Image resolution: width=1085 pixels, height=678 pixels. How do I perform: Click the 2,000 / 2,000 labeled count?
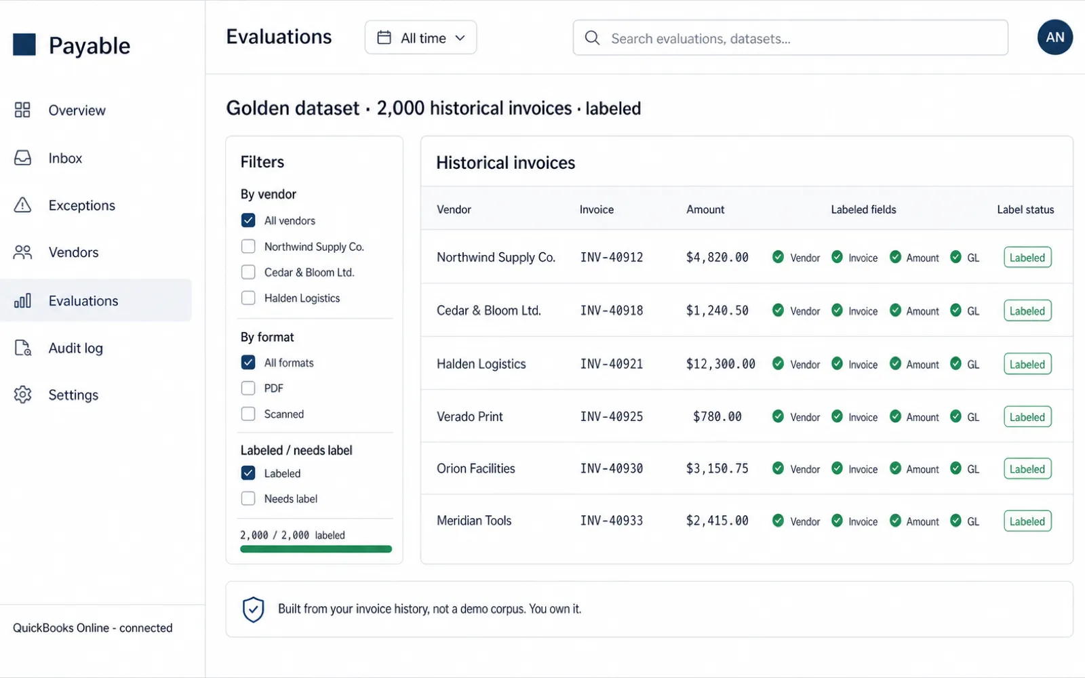coord(292,535)
